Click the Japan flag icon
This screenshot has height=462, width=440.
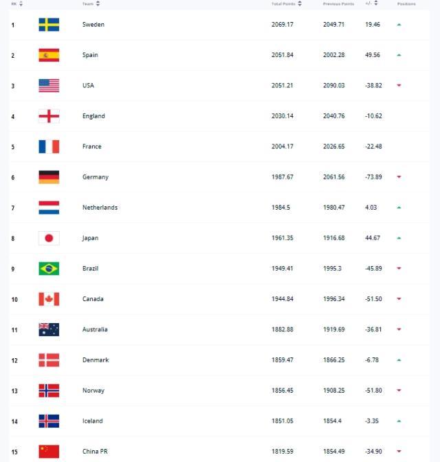pyautogui.click(x=49, y=238)
